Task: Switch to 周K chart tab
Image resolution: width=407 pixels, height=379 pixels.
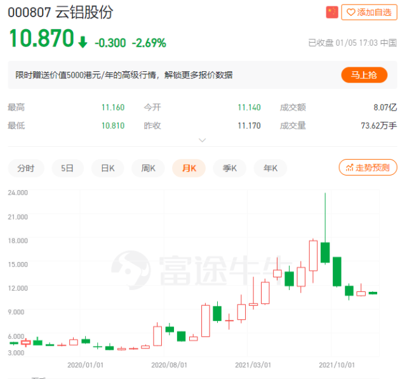Action: (148, 168)
